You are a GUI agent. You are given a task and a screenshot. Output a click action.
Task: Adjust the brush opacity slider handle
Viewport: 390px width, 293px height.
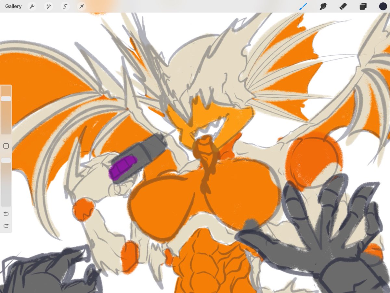(6, 160)
